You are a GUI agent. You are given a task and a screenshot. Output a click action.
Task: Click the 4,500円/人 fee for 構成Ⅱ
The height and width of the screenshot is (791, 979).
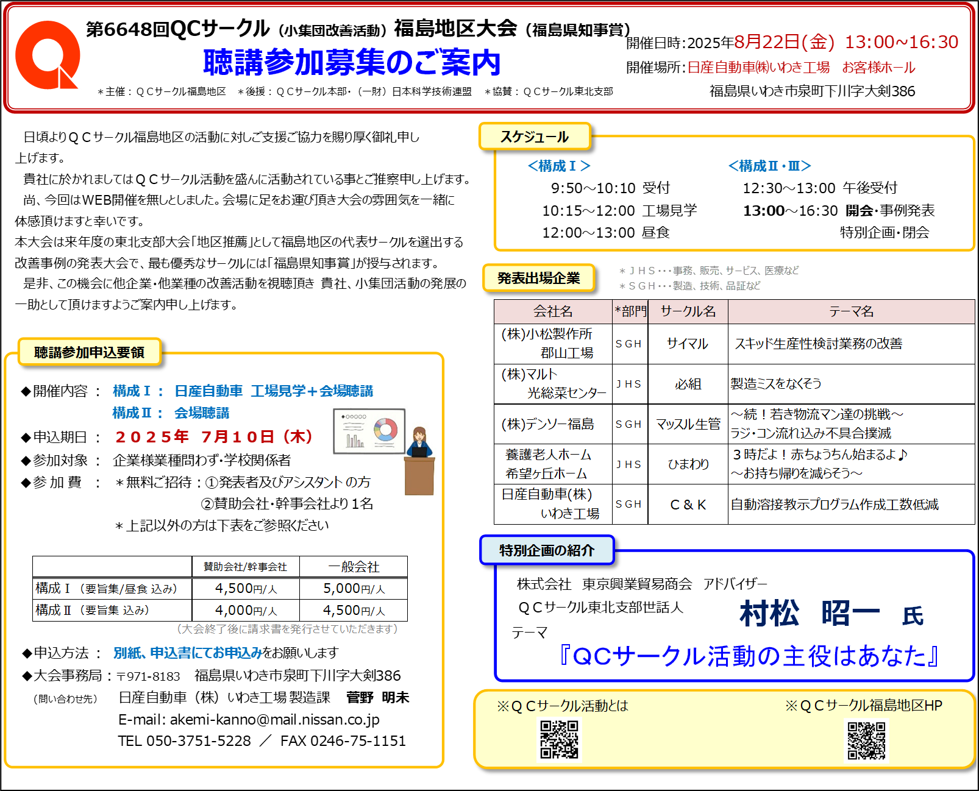[x=354, y=610]
